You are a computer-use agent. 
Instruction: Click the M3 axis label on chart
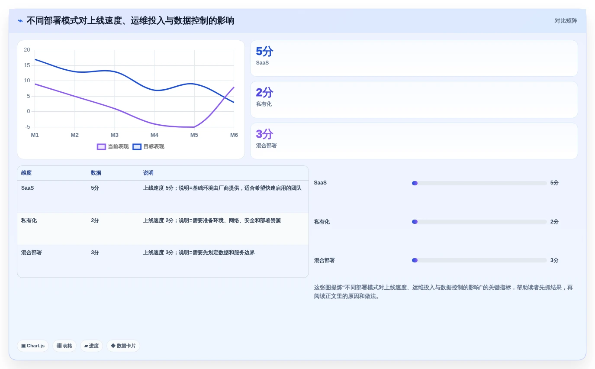[114, 135]
